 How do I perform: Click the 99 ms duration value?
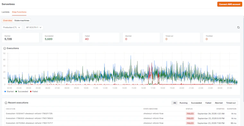tap(234, 123)
